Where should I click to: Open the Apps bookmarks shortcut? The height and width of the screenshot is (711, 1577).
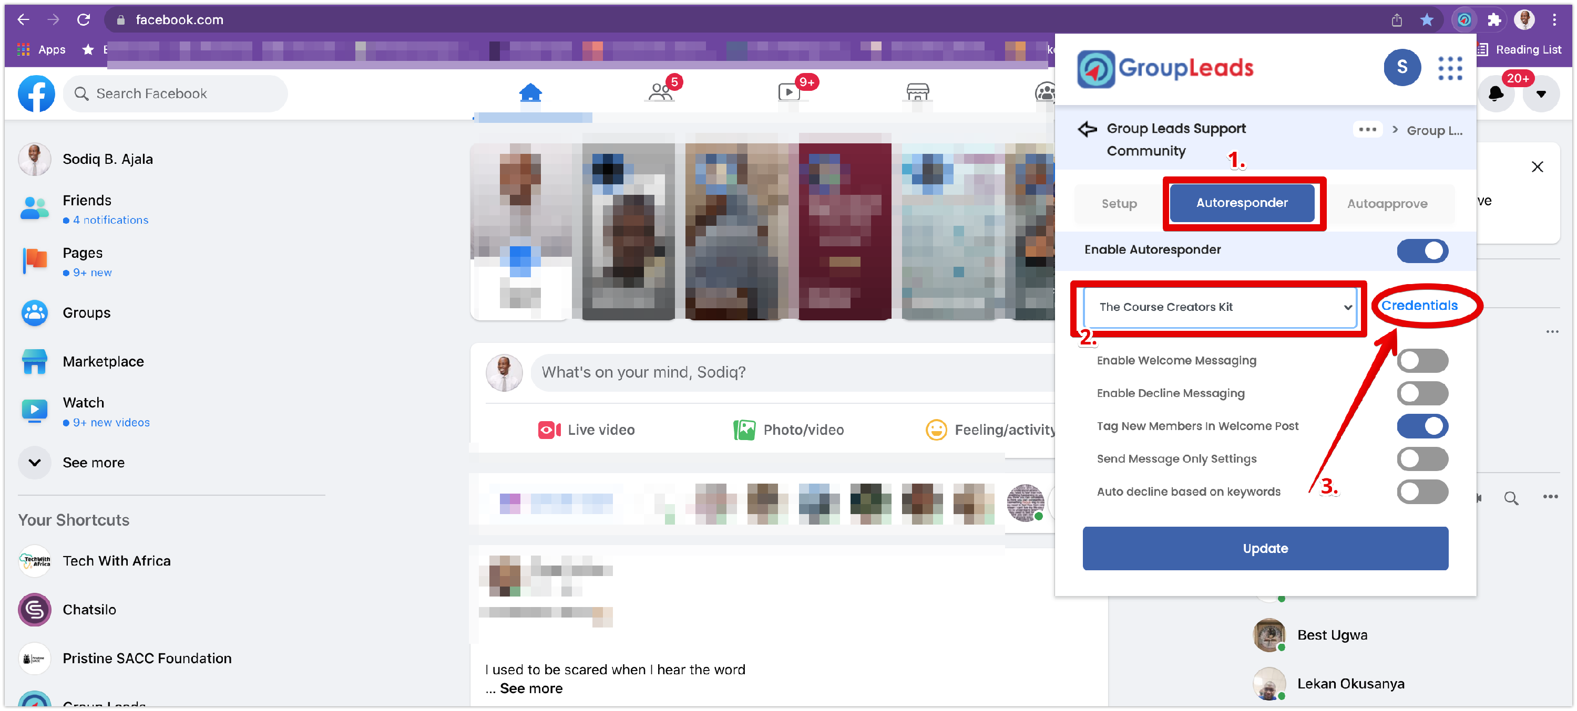coord(41,49)
